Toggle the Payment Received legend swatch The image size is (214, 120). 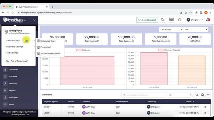161,50
